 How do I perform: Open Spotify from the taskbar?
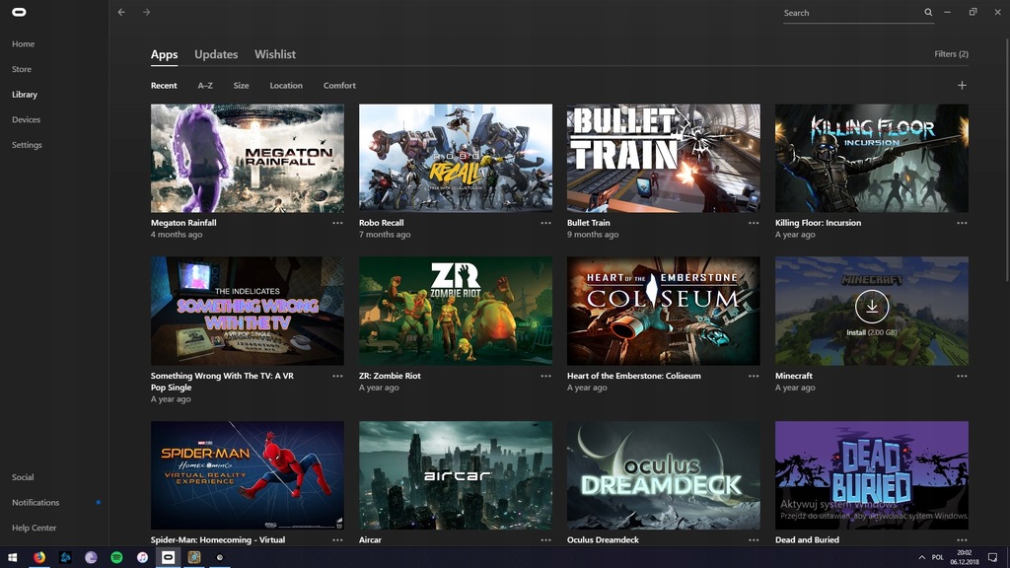(x=116, y=557)
